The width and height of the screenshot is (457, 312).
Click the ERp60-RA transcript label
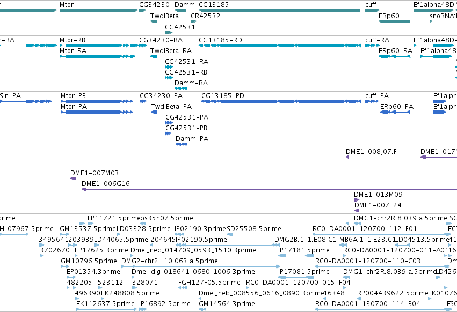coord(395,50)
